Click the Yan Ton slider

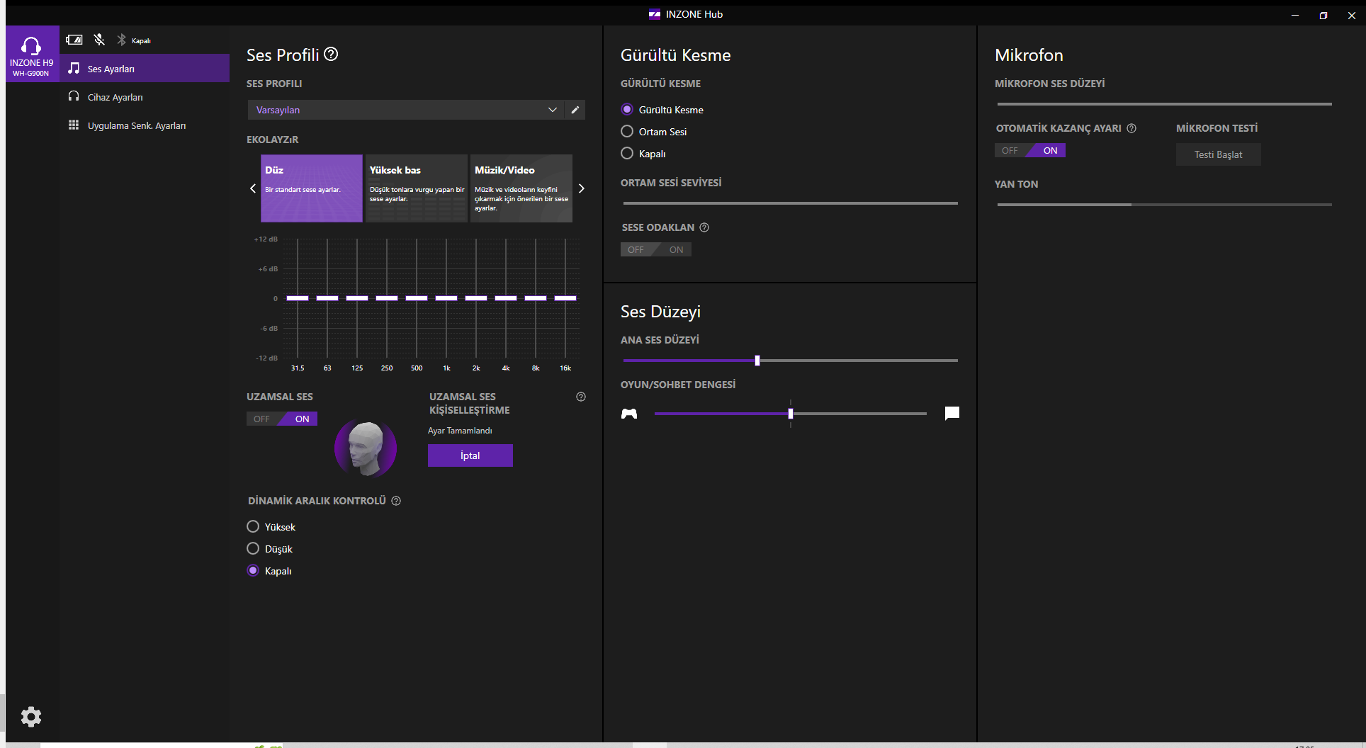[x=1165, y=205]
